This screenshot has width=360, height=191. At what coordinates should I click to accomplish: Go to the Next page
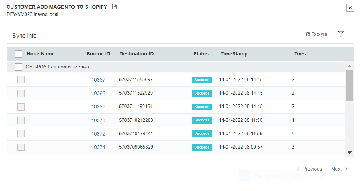(340, 169)
